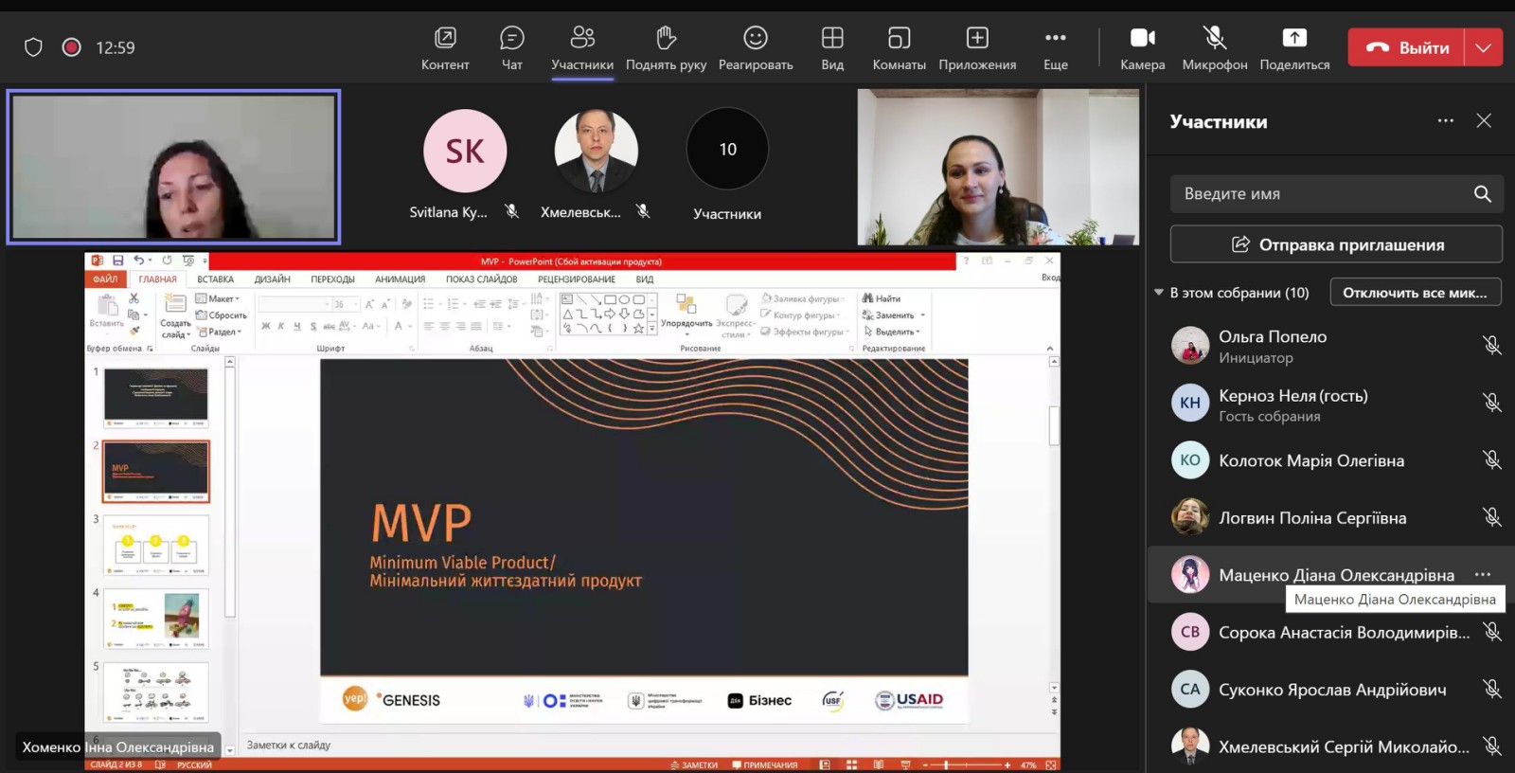
Task: Open more options for Маценко Діана
Action: [x=1483, y=575]
